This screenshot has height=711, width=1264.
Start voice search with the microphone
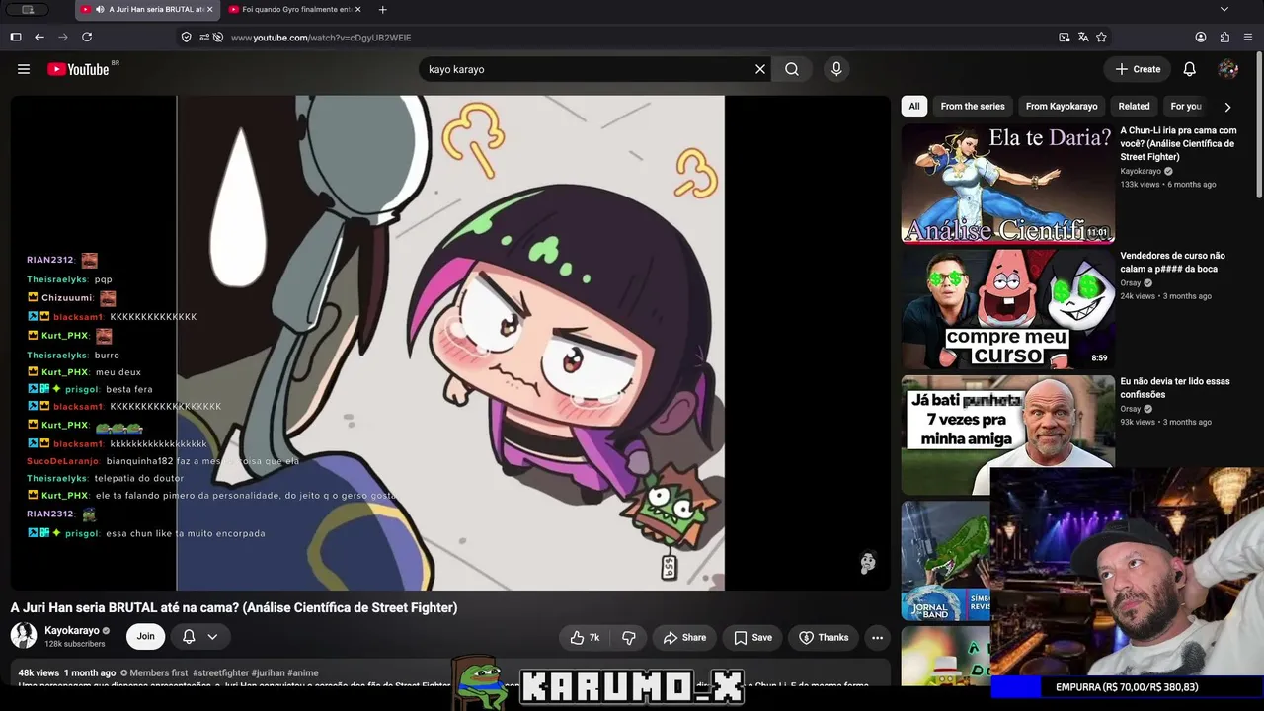coord(836,69)
